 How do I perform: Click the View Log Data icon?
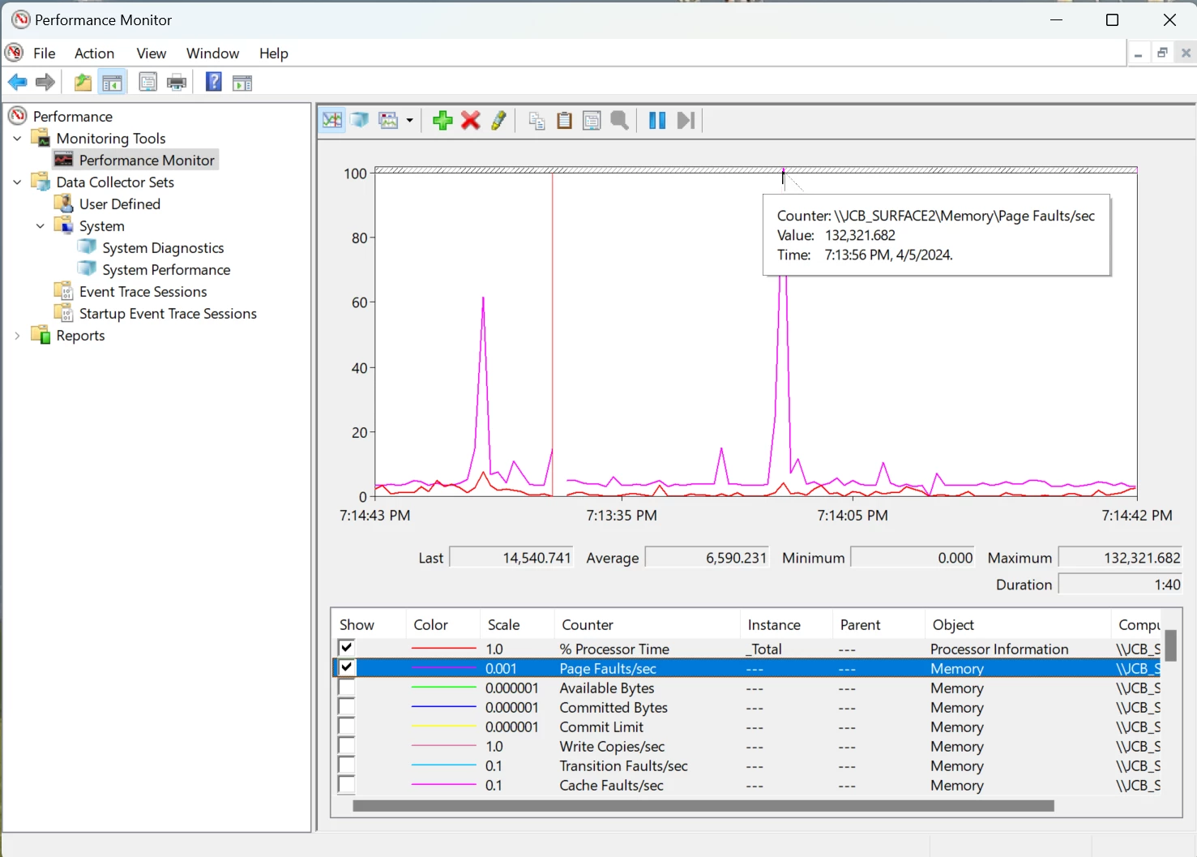[360, 121]
